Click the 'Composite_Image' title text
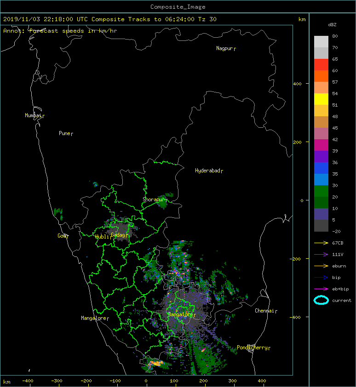This screenshot has width=356, height=387. pyautogui.click(x=178, y=7)
